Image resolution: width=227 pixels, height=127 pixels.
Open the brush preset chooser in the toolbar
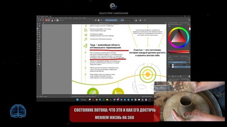(x=57, y=20)
